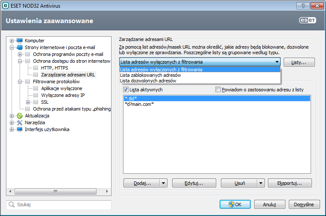
Task: Open the Usuń button dropdown arrow
Action: (261, 183)
